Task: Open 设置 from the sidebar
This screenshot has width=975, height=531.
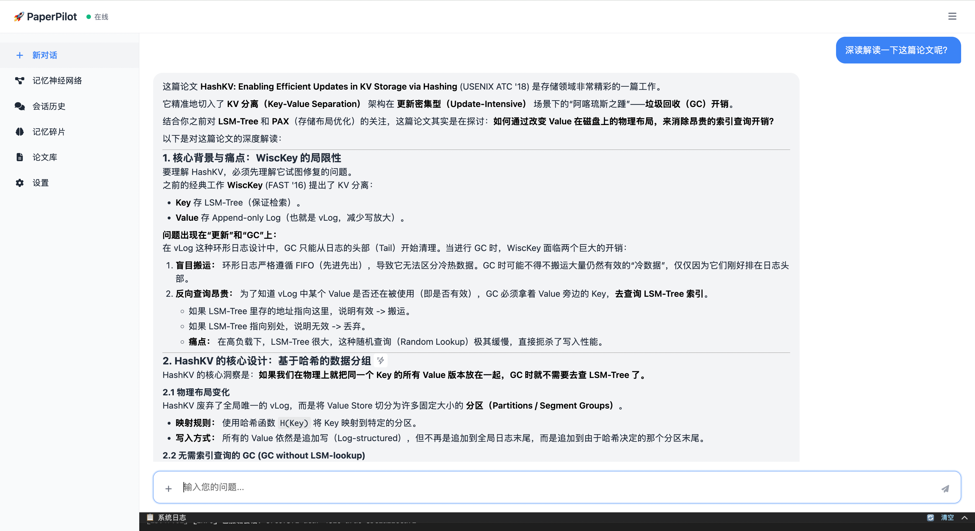Action: [70, 183]
